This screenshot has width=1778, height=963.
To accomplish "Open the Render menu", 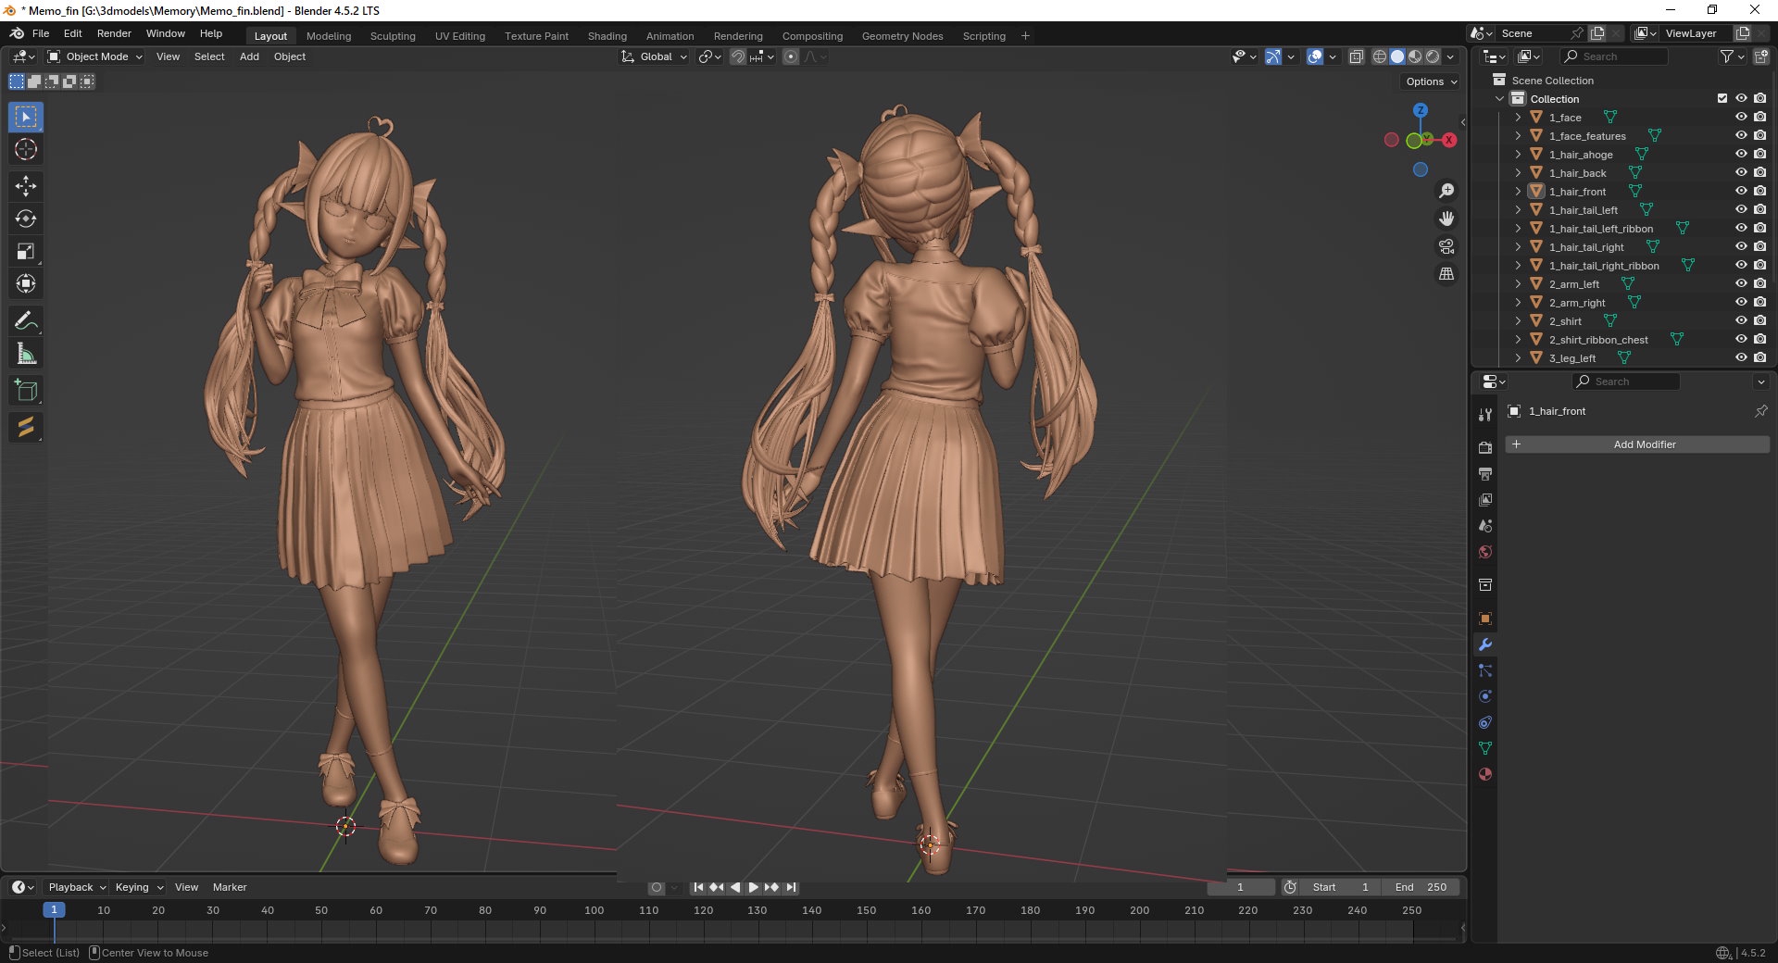I will [x=114, y=33].
